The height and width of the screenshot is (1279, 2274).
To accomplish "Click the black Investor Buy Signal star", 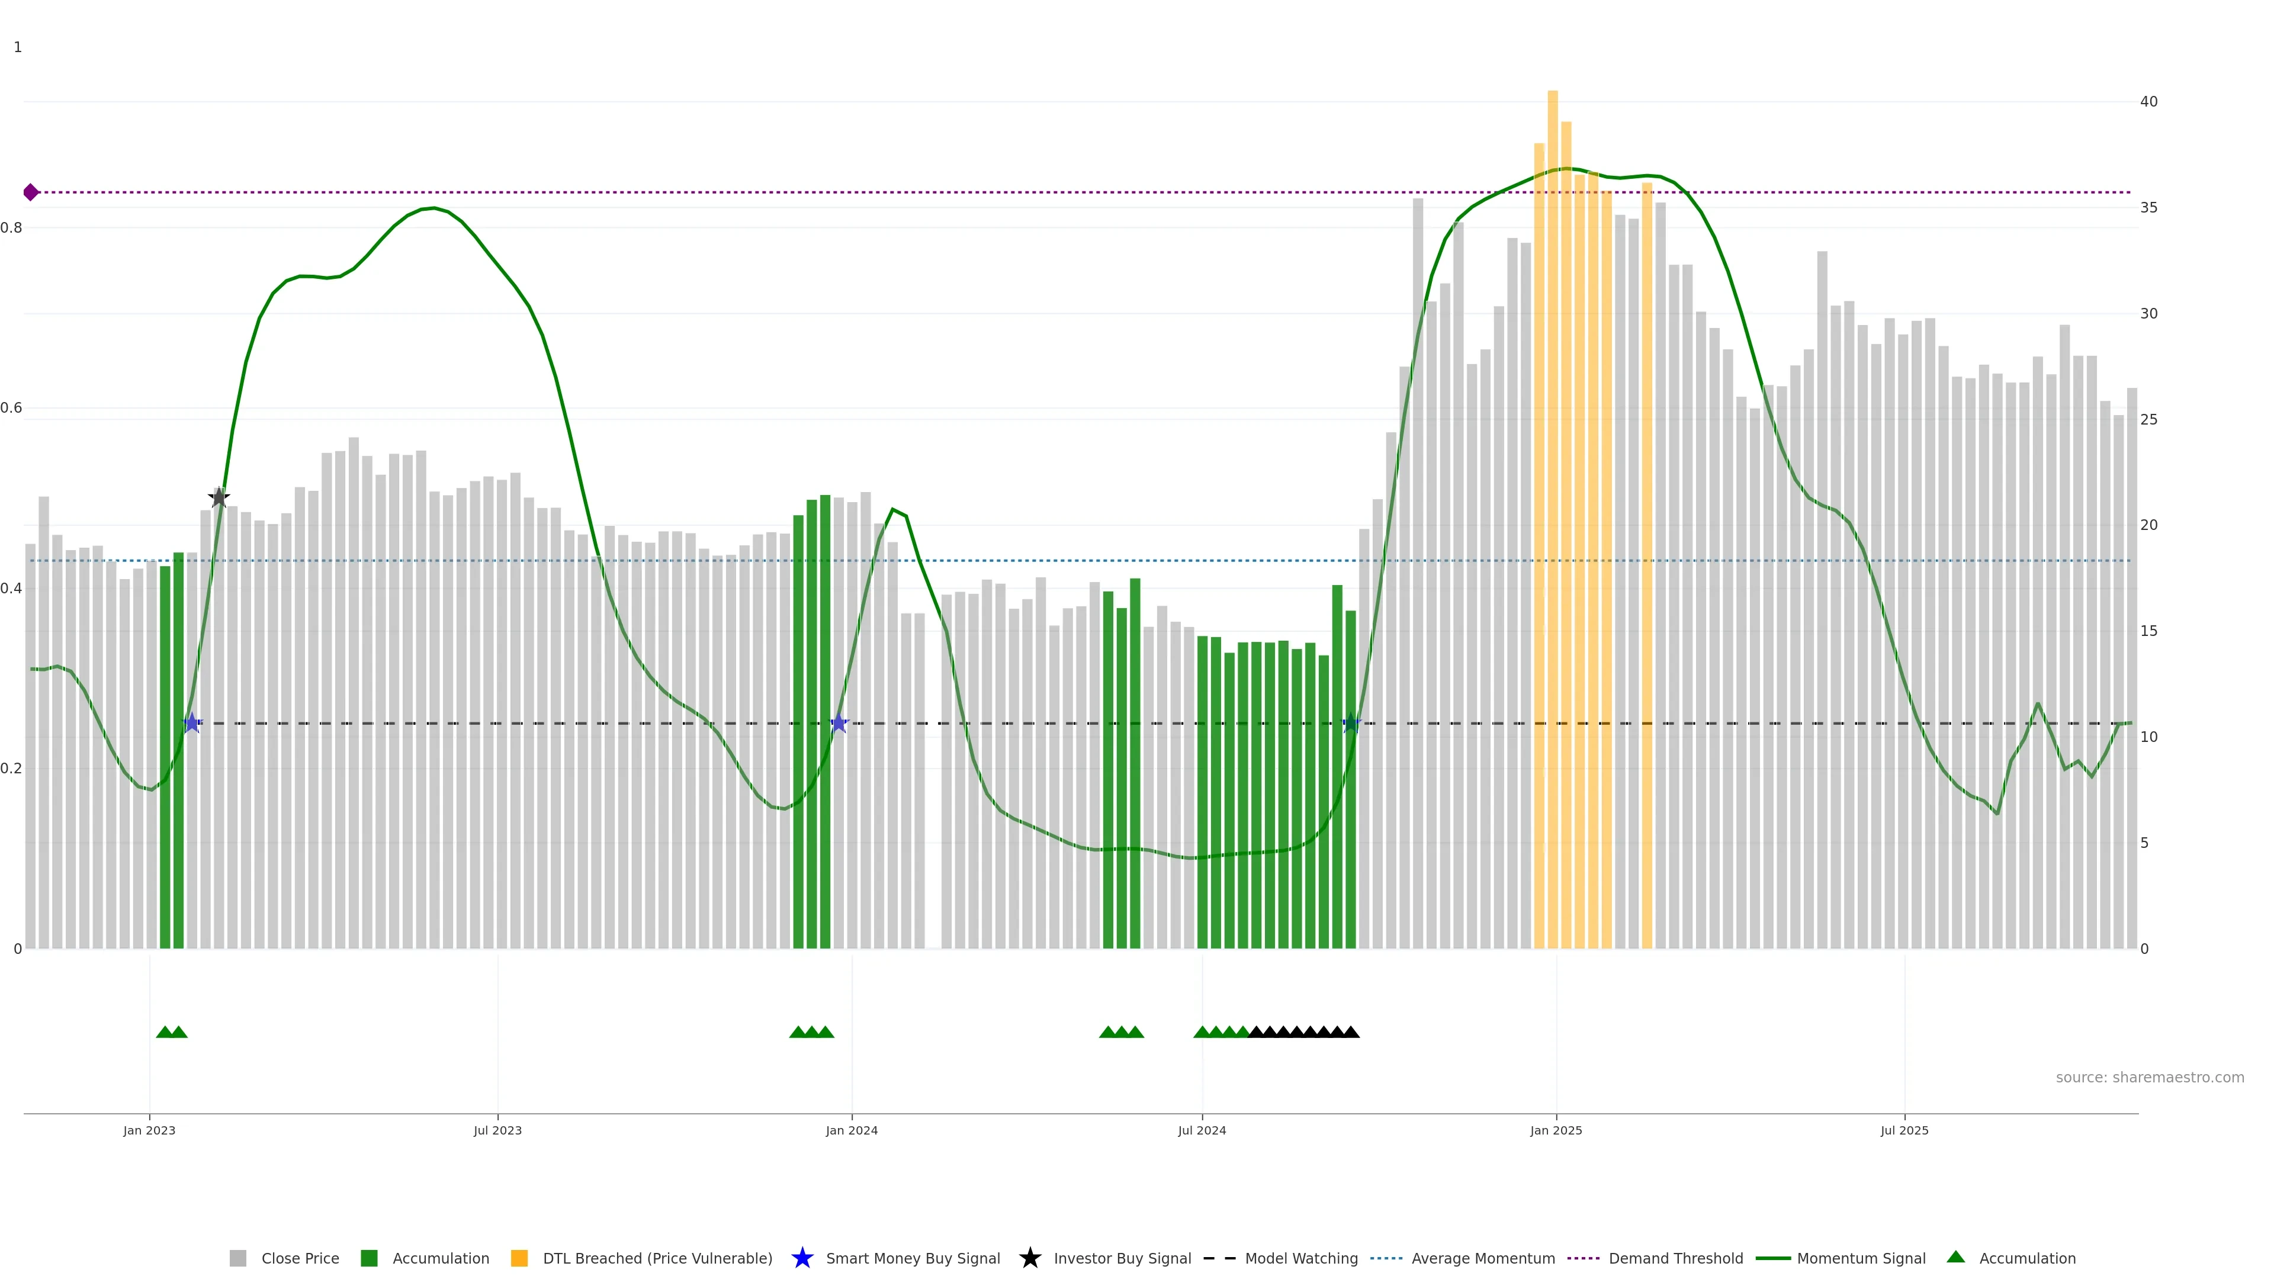I will pyautogui.click(x=219, y=497).
